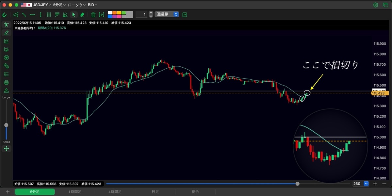Click the download tray icon in sidebar
The width and height of the screenshot is (392, 196).
[6, 90]
